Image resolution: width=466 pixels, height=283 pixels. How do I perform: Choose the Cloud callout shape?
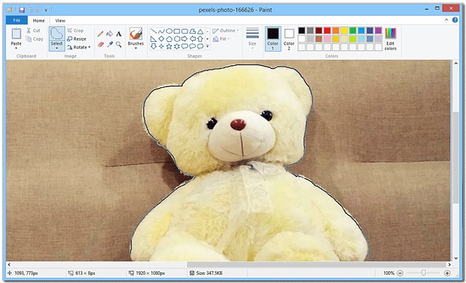[200, 47]
